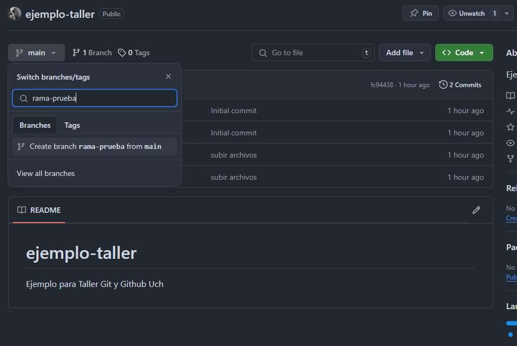517x346 pixels.
Task: Click the Unwatch button
Action: tap(472, 13)
